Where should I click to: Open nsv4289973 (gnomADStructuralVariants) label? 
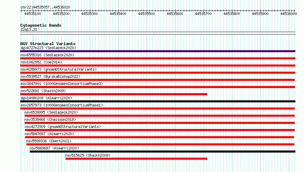(59, 69)
